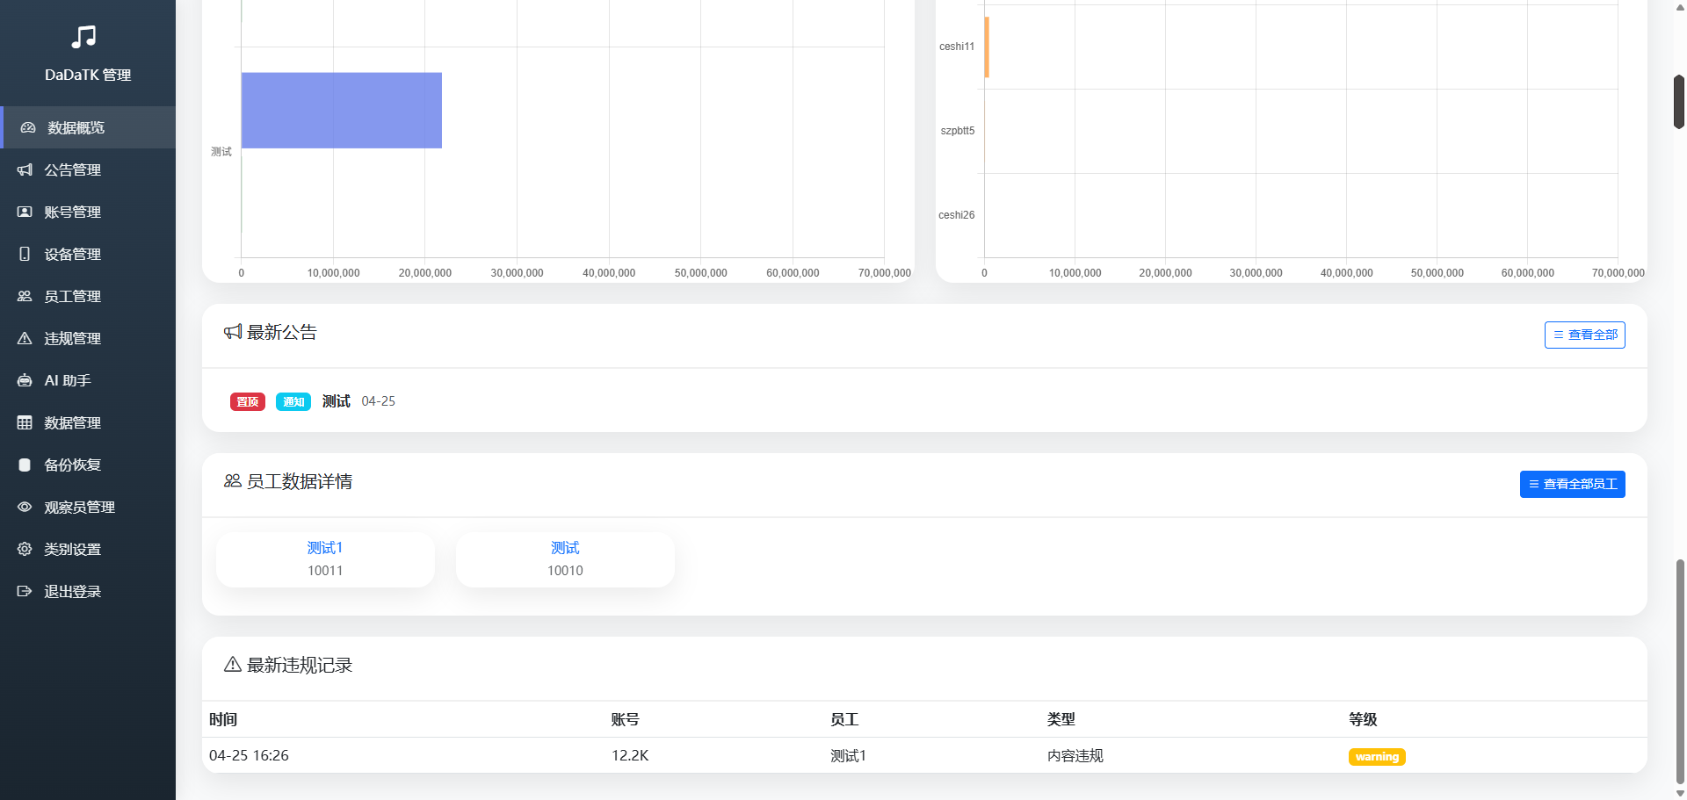Image resolution: width=1687 pixels, height=800 pixels.
Task: Open 员工管理 menu item
Action: click(x=73, y=297)
